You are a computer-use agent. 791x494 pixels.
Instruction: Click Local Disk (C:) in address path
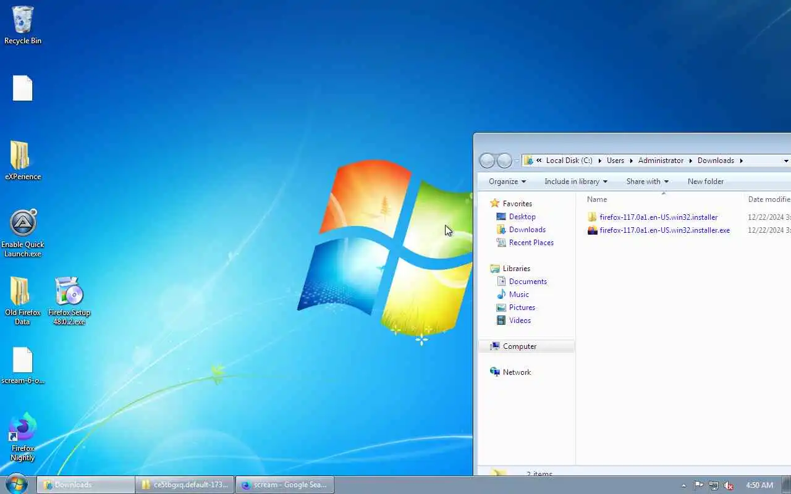569,161
